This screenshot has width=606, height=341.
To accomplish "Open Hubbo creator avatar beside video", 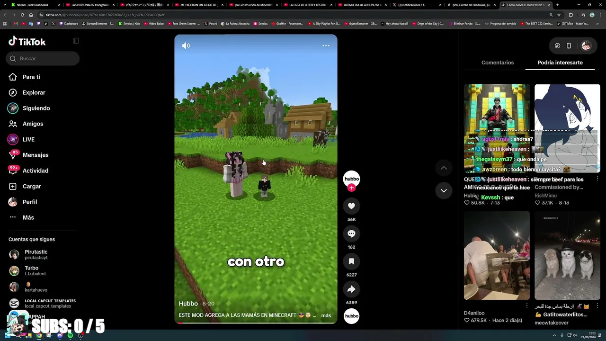I will [351, 179].
